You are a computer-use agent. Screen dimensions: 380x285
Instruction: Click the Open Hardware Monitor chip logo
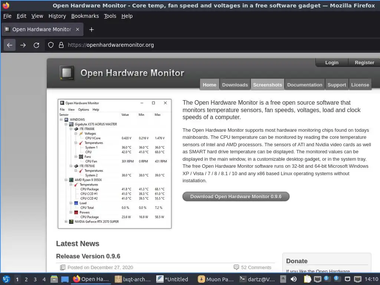(x=67, y=73)
